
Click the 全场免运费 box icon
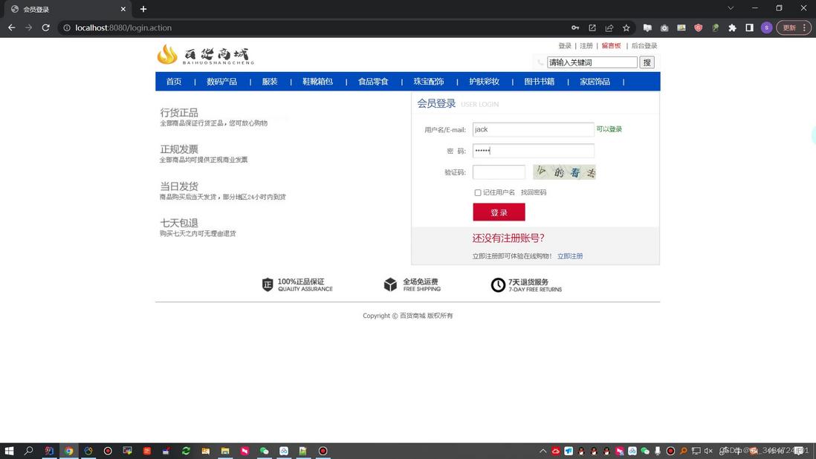pyautogui.click(x=390, y=284)
